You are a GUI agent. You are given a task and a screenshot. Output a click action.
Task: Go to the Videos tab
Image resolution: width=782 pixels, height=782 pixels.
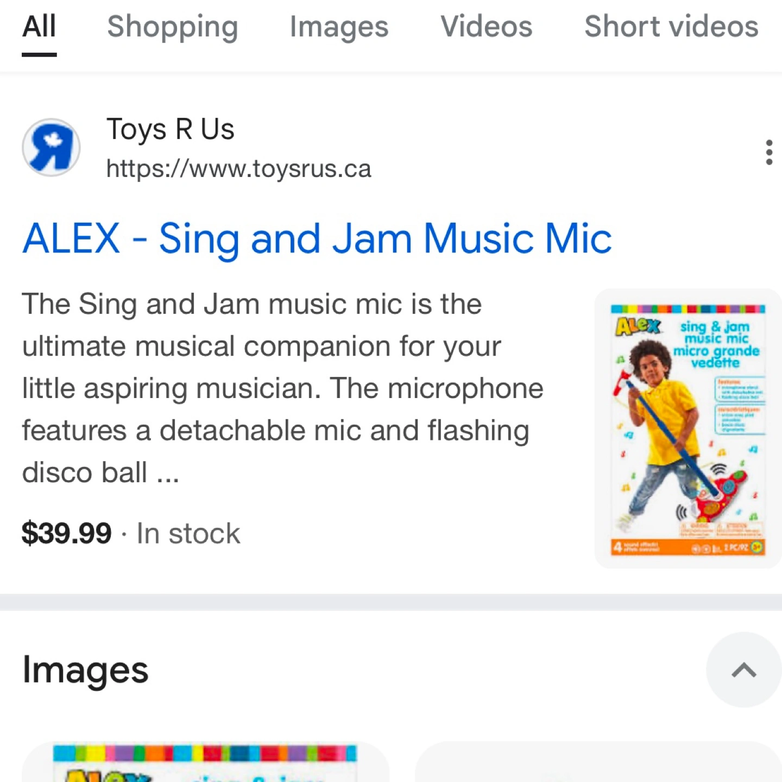[486, 27]
